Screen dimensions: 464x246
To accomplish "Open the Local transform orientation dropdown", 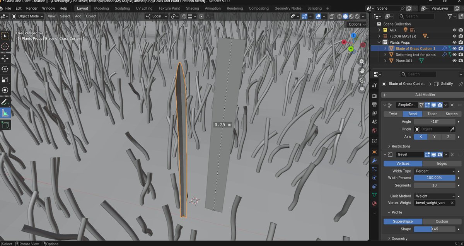I will tap(157, 16).
